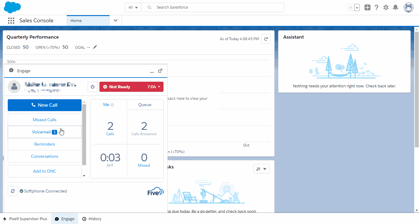The width and height of the screenshot is (419, 224).
Task: Open the Setup gear icon
Action: (x=386, y=7)
